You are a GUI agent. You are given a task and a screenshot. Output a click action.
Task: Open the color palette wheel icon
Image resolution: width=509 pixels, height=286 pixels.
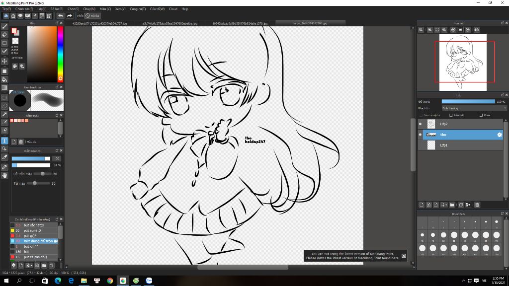[15, 66]
